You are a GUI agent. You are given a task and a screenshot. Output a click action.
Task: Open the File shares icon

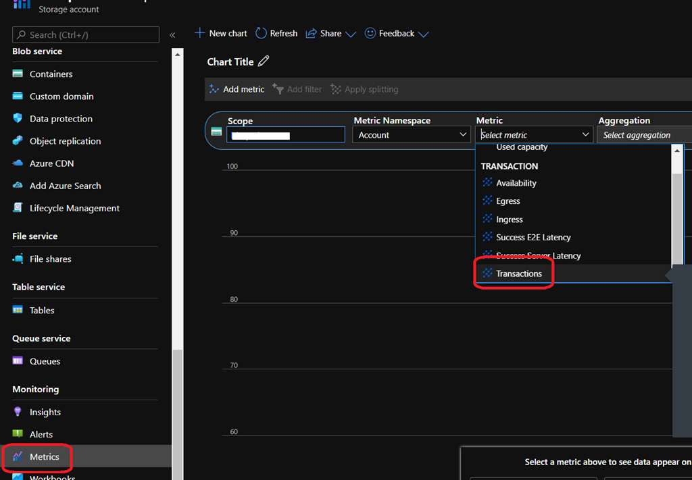click(x=18, y=259)
